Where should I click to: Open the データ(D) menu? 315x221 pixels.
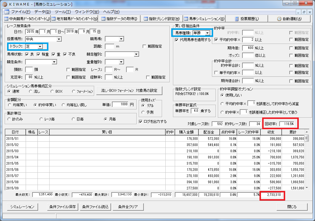(43, 12)
